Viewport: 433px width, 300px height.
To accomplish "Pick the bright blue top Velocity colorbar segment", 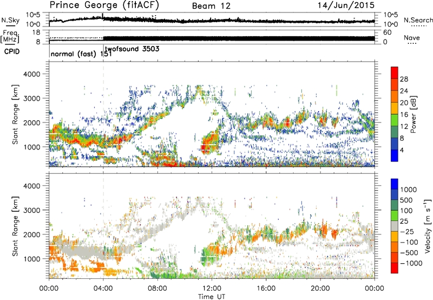I will click(x=395, y=184).
